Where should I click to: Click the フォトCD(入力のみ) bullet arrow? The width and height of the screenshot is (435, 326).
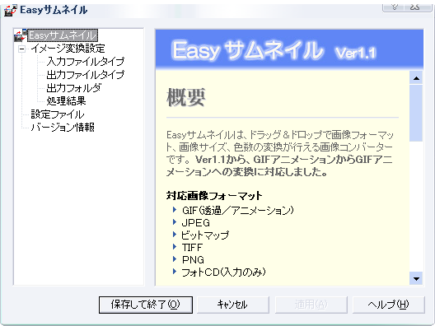pos(175,272)
